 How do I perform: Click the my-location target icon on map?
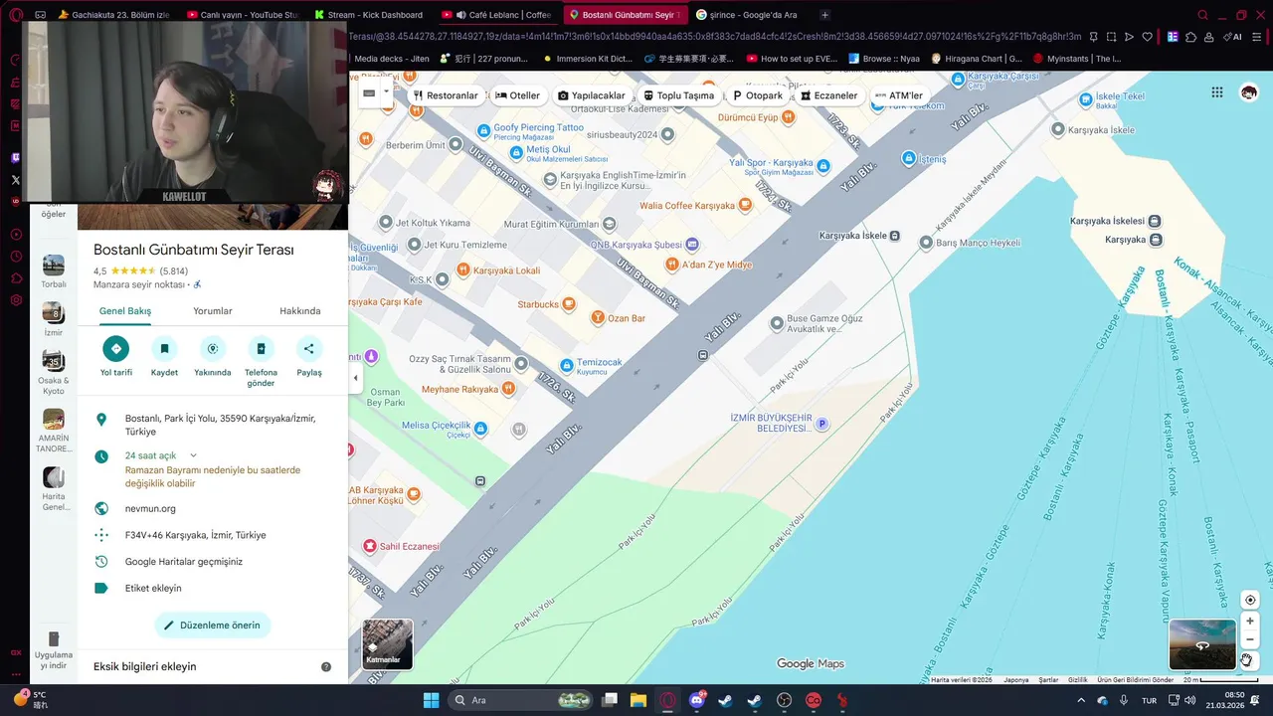pyautogui.click(x=1250, y=600)
